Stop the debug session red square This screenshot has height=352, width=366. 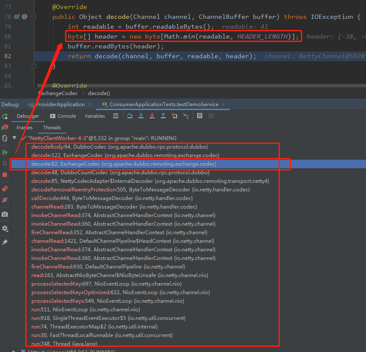[5, 175]
